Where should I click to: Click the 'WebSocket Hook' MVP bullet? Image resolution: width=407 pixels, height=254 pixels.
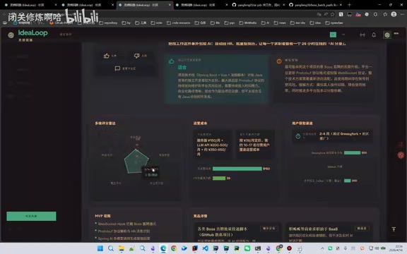coord(127,224)
